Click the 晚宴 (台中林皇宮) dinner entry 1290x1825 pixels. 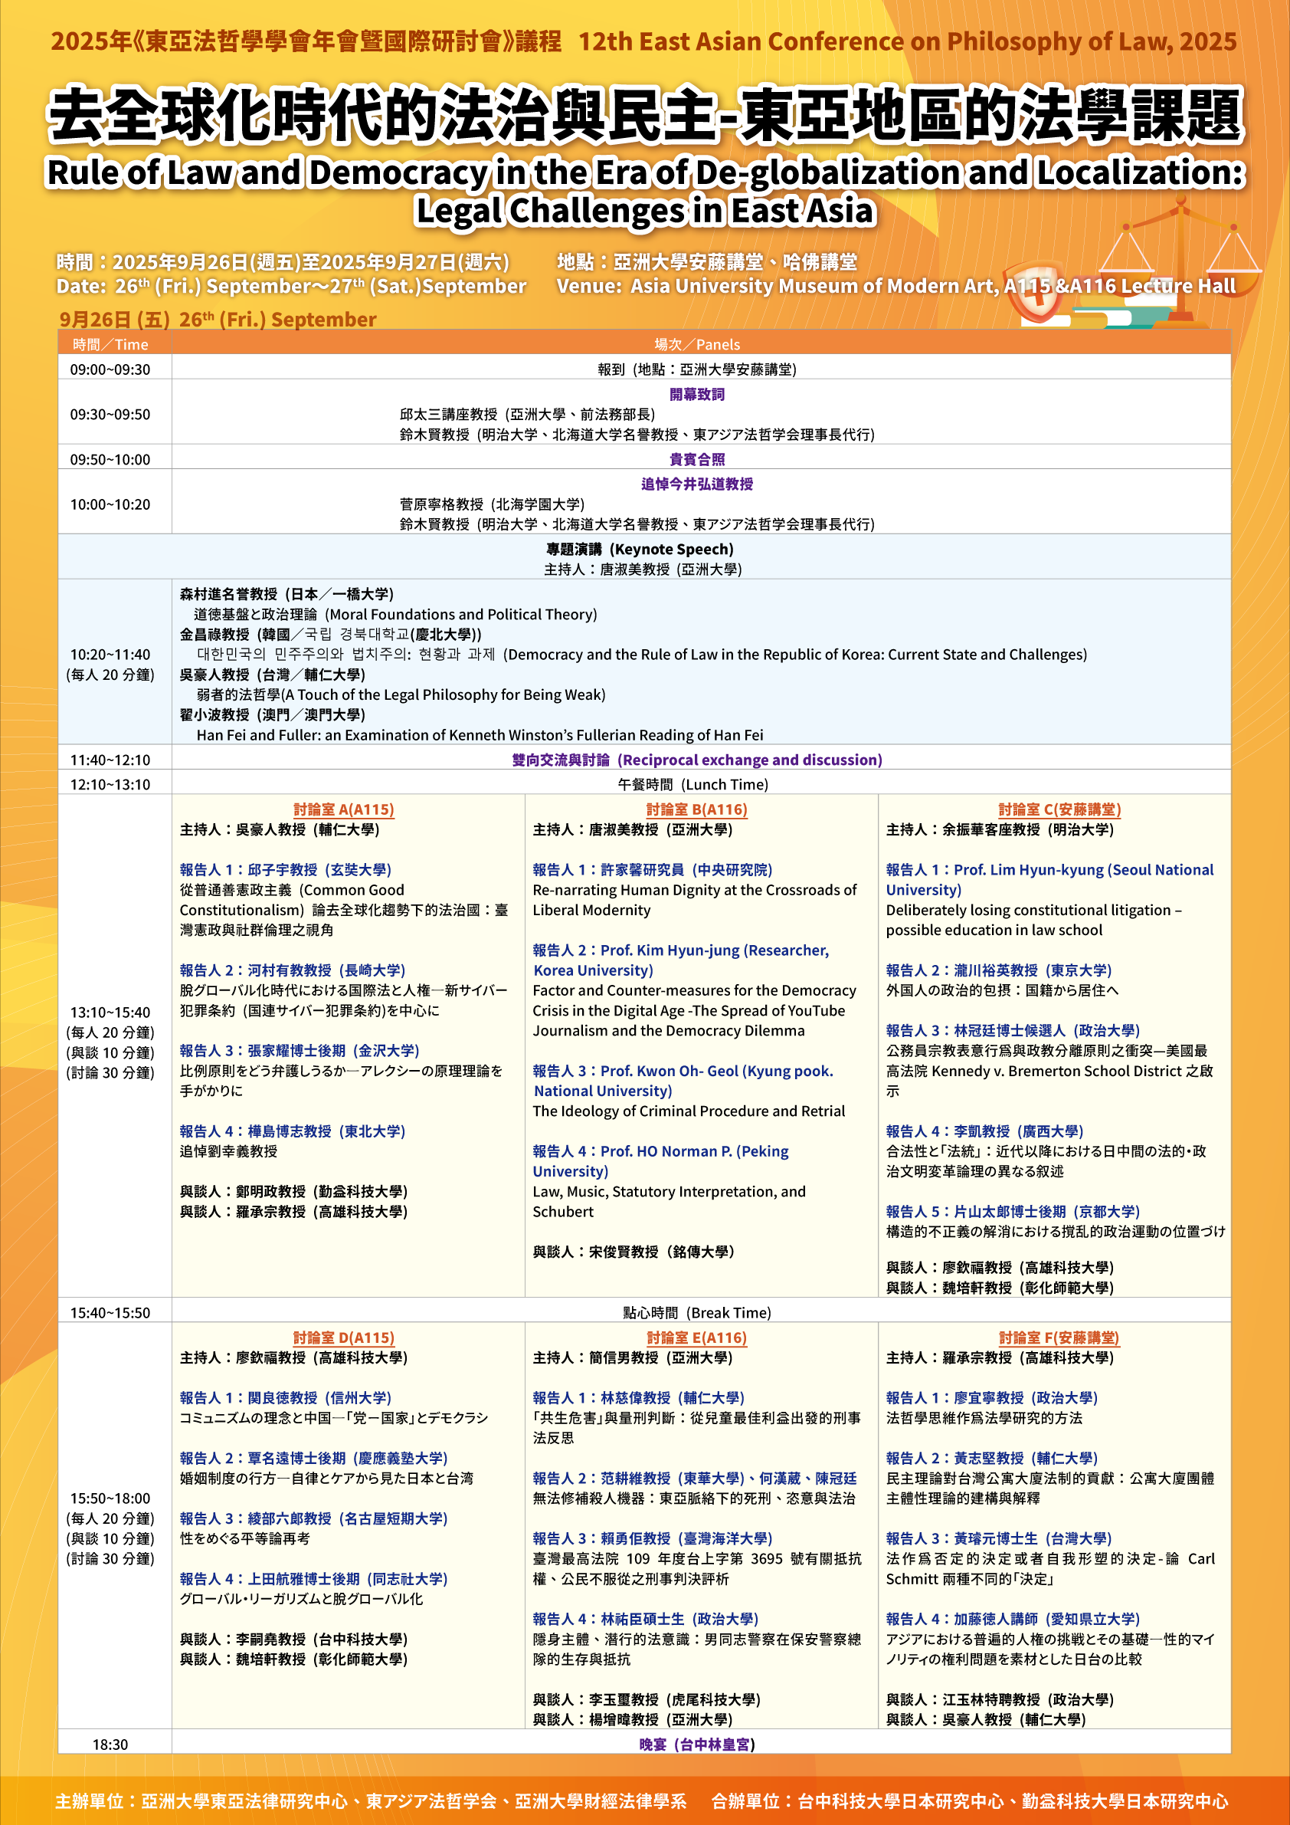point(696,1744)
